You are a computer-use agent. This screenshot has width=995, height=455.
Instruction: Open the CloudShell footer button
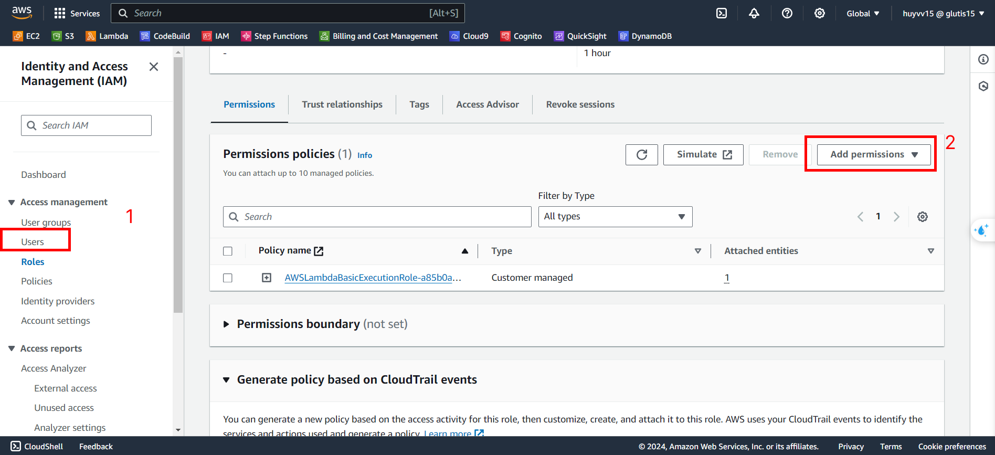37,447
